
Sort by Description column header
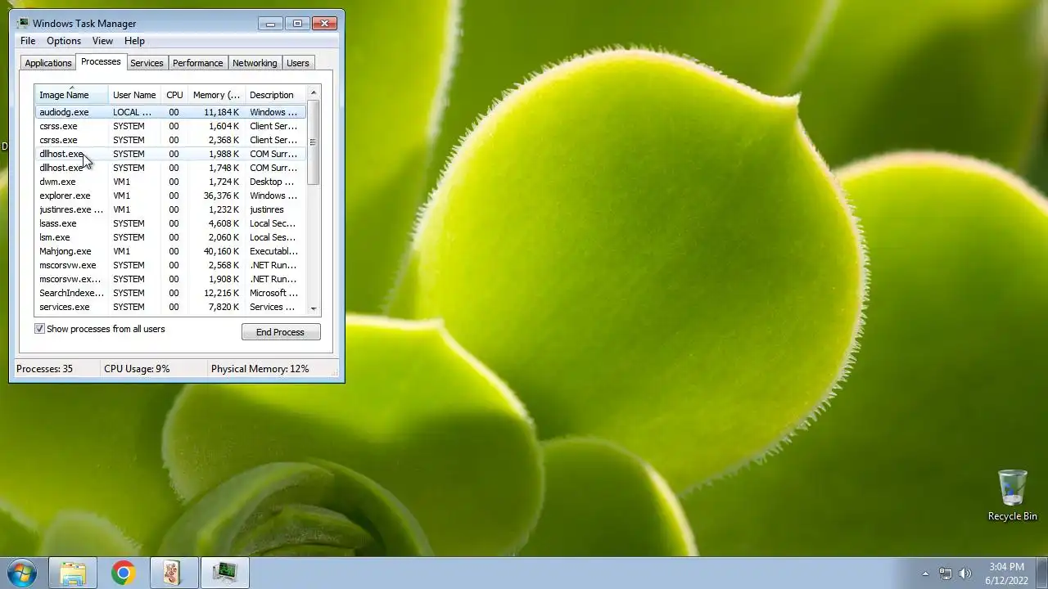coord(275,95)
